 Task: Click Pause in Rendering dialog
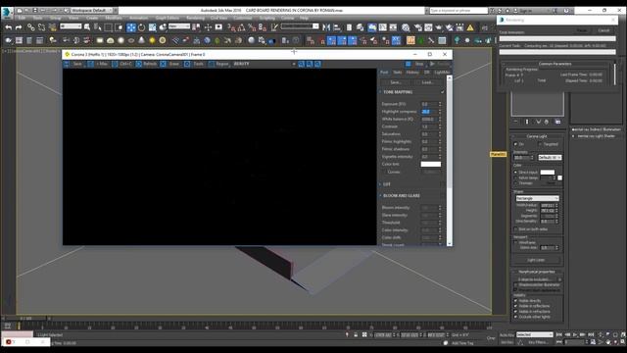click(582, 30)
